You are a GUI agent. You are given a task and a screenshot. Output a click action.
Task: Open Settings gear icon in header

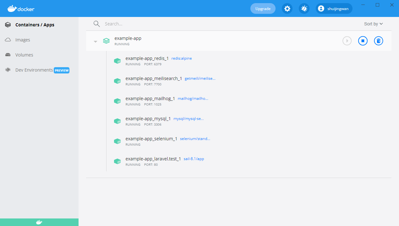point(287,9)
